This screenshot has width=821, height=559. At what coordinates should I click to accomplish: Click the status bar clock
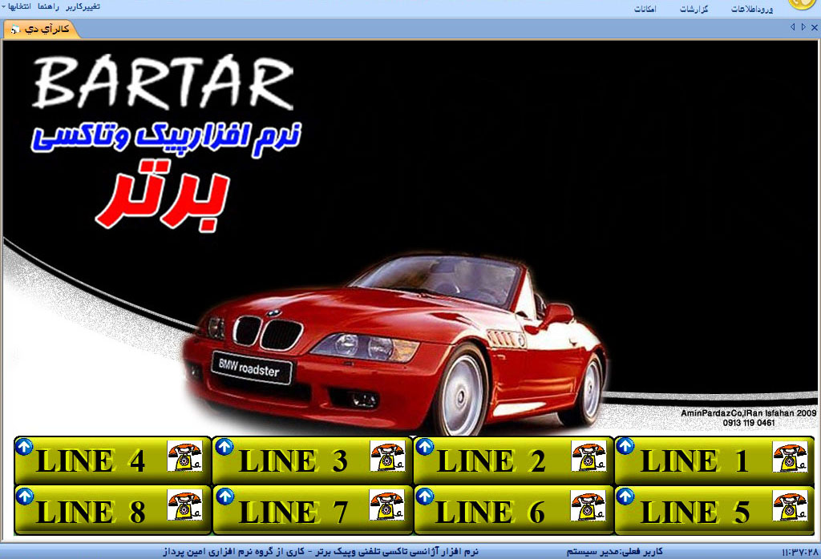799,553
